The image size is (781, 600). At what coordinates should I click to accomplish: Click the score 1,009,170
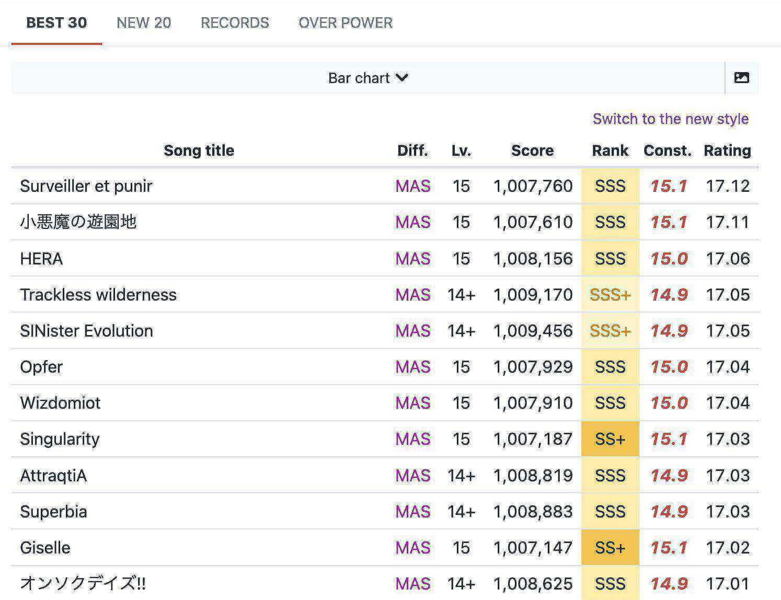tap(533, 295)
